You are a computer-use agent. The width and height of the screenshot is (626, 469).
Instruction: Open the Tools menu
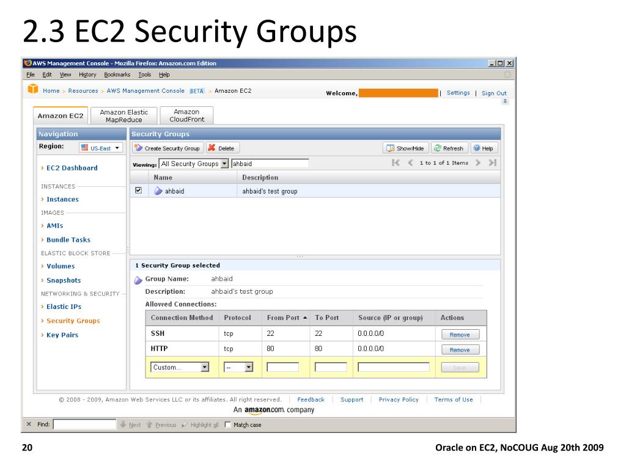(144, 75)
